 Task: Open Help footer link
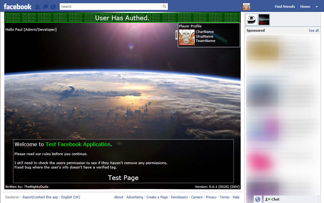(x=236, y=197)
